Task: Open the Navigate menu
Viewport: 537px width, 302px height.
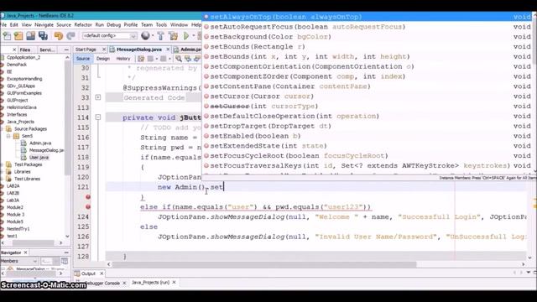Action: (44, 25)
